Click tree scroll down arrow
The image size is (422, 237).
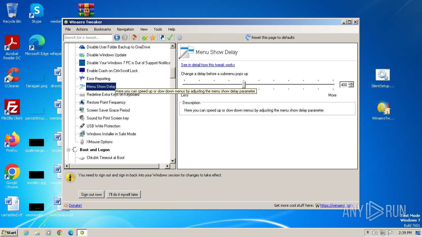click(173, 161)
